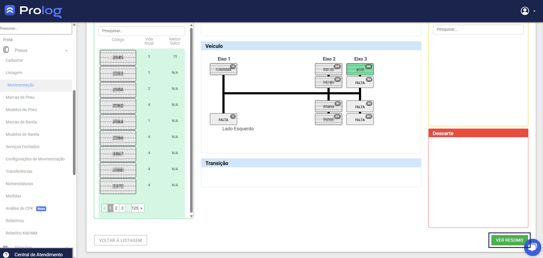Click the Descarte panel header
543x258 pixels.
point(478,133)
